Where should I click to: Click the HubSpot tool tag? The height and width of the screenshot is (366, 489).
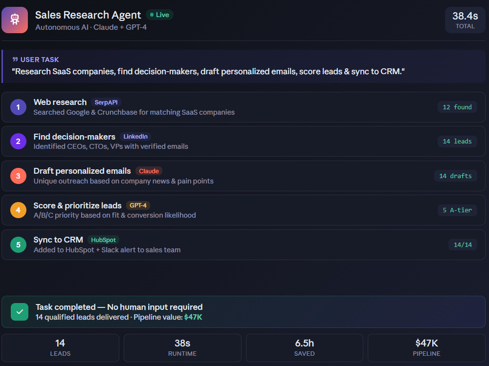coord(103,240)
